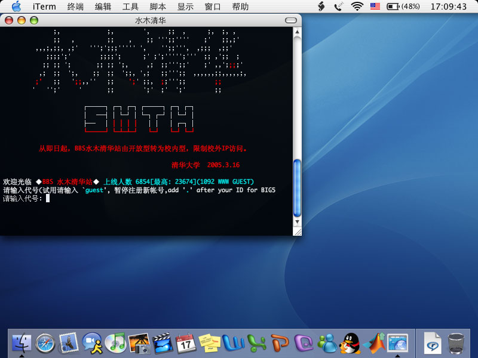This screenshot has height=358, width=478.
Task: Open the 显示 menu
Action: coord(185,7)
